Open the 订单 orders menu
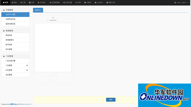This screenshot has width=191, height=107. point(23,3)
